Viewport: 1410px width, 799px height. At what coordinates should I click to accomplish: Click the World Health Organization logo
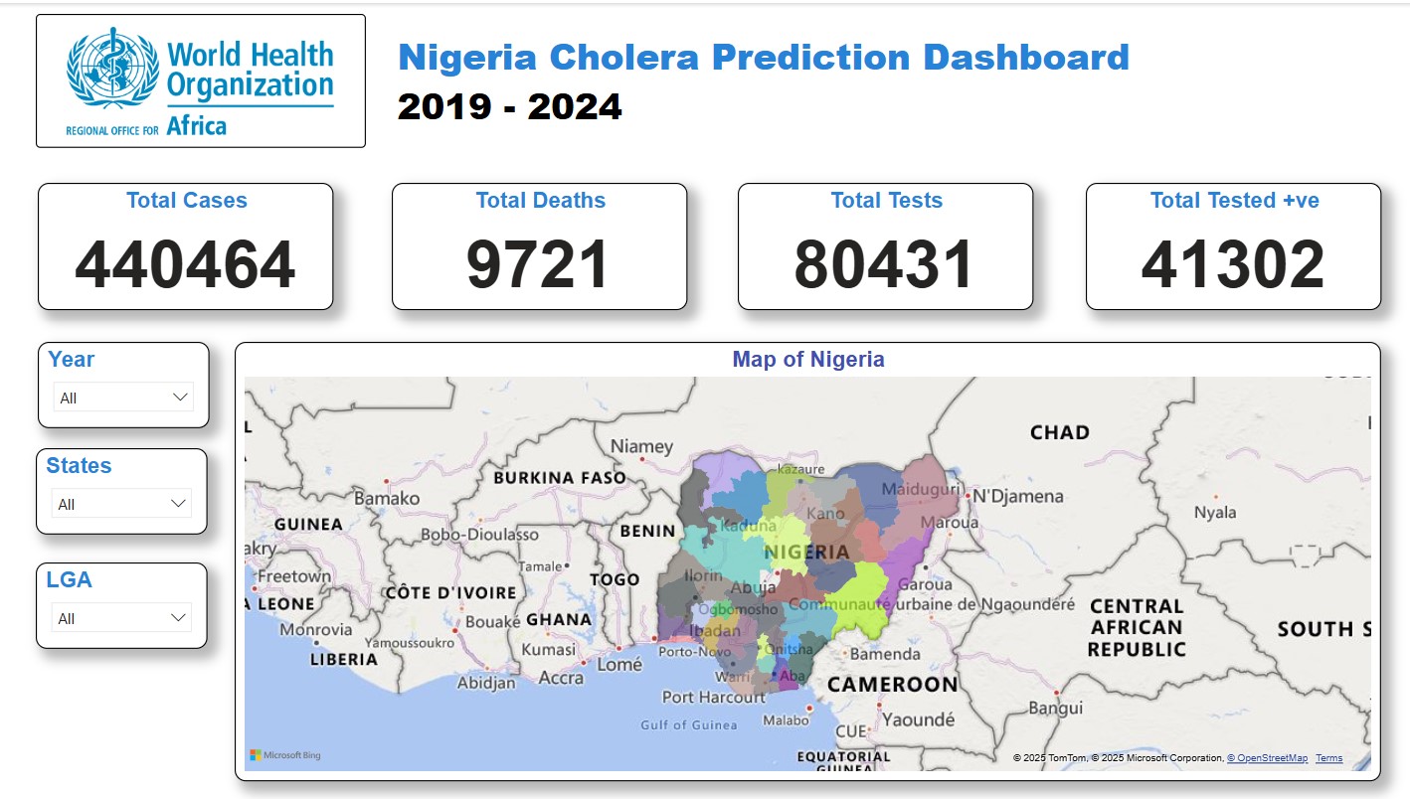click(200, 81)
